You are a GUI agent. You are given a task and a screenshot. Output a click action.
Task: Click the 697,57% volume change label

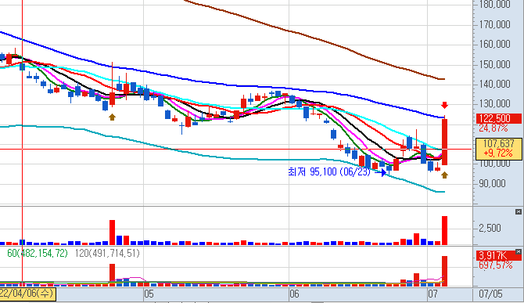pos(496,265)
